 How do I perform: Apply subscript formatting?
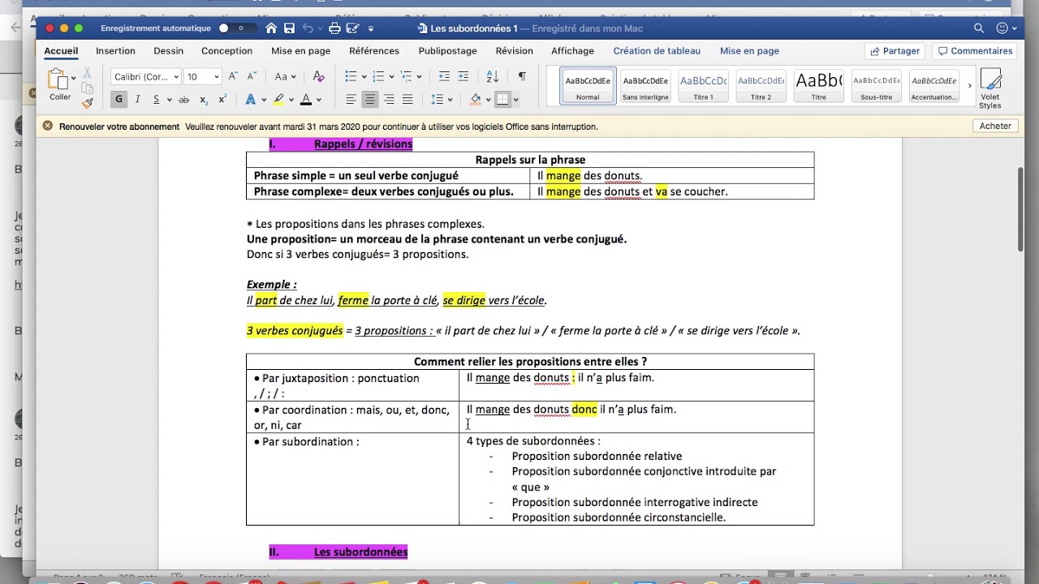(x=204, y=100)
